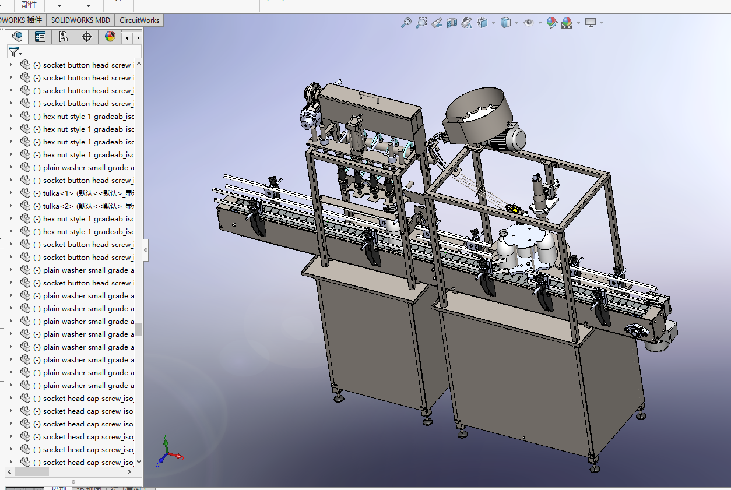The height and width of the screenshot is (490, 731).
Task: Select the Zoom to Area tool
Action: (421, 23)
